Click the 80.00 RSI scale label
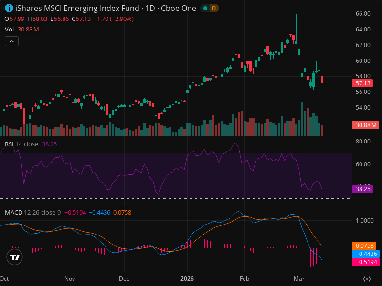Screen dimensions: 382x286 point(363,141)
